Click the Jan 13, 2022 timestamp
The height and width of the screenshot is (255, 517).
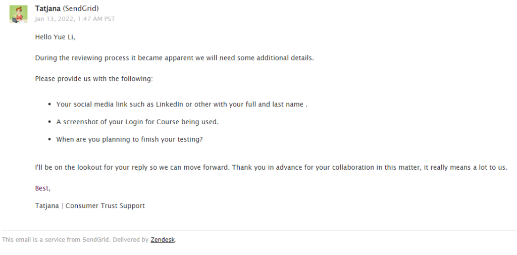tap(75, 19)
